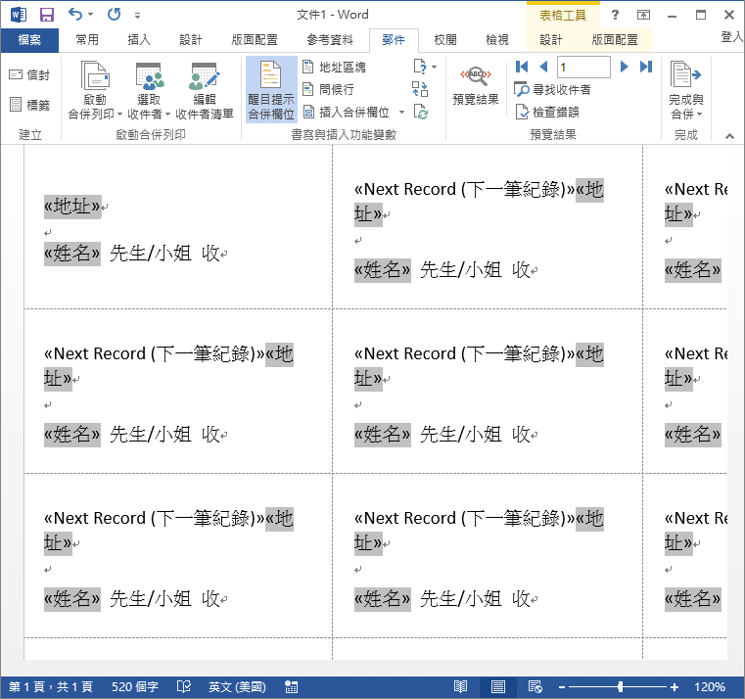Open Ribbon Display Options icon
Screen dimensions: 745x699
pos(643,15)
